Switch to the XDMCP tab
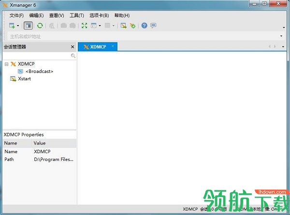The height and width of the screenshot is (215, 290). tap(98, 47)
